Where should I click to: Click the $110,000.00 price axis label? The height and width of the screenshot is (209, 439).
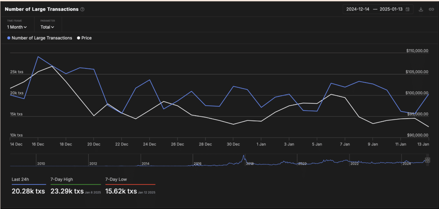pyautogui.click(x=417, y=51)
